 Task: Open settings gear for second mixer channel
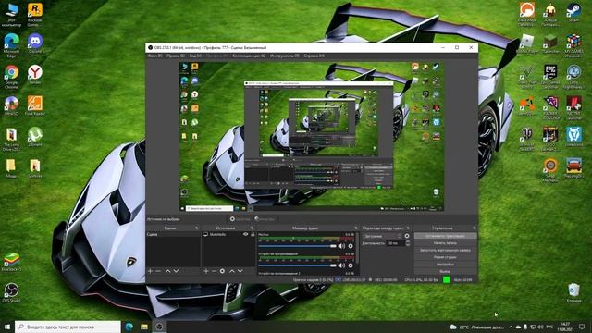click(351, 265)
